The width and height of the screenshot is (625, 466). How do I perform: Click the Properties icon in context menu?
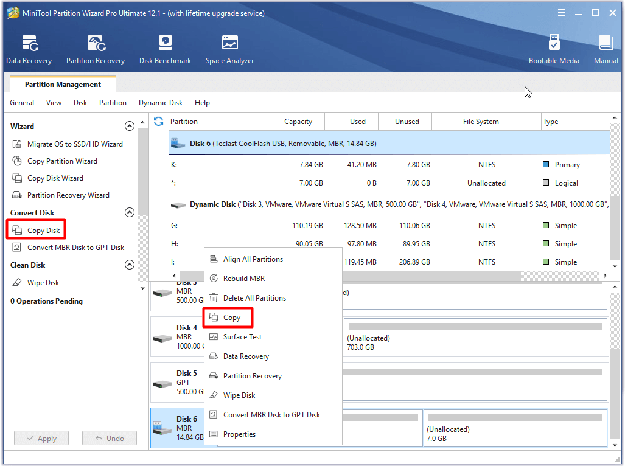coord(214,434)
